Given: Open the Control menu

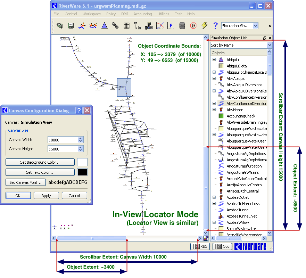Looking at the screenshot, I should [71, 14].
